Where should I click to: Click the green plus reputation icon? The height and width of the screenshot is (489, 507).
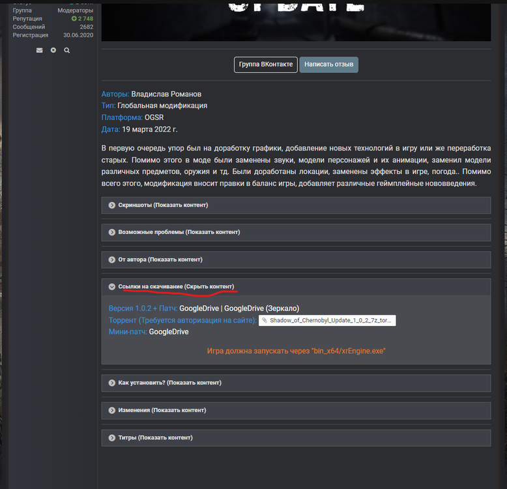click(x=74, y=19)
